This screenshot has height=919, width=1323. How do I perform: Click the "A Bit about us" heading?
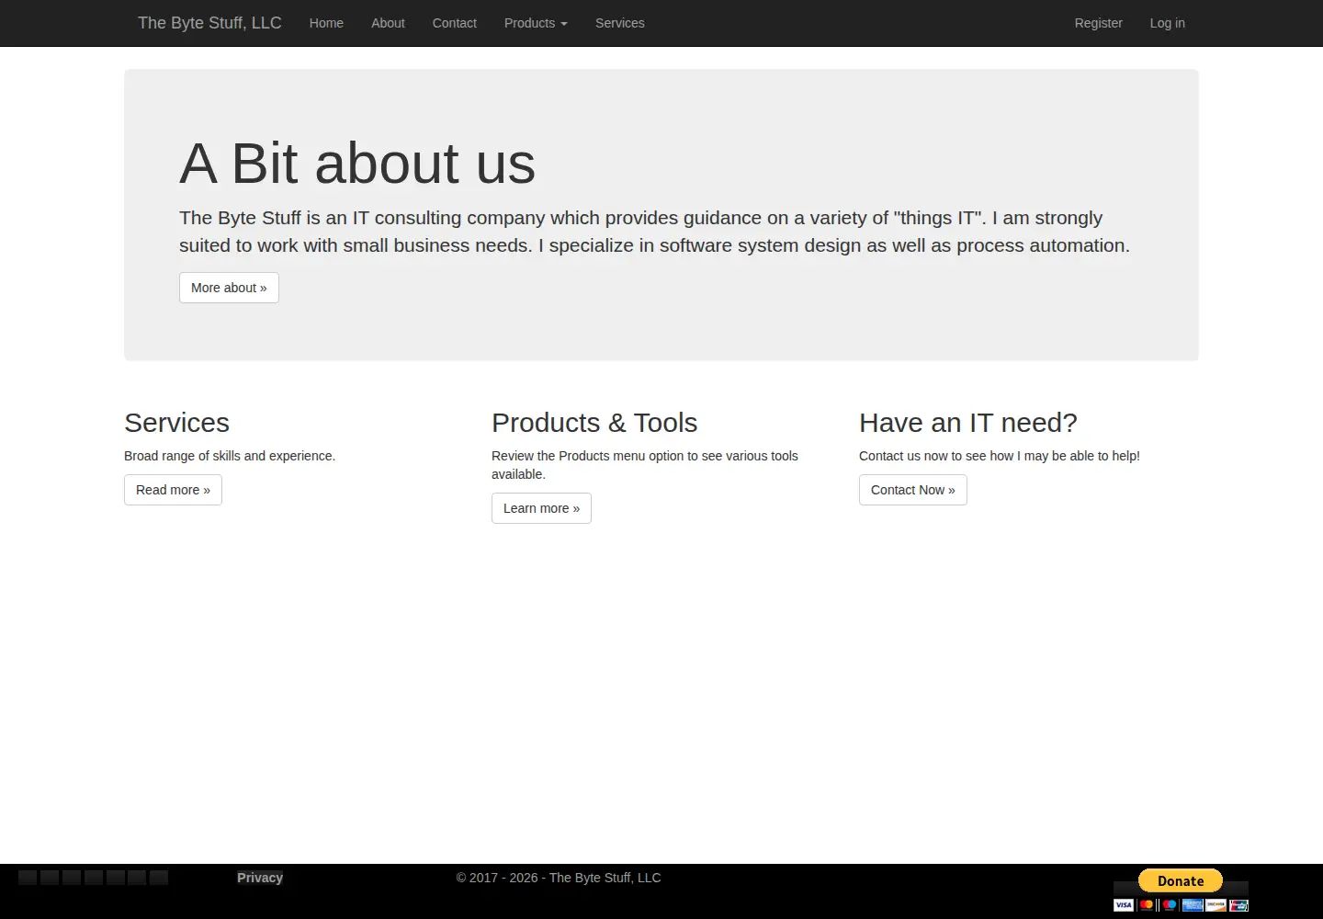coord(357,163)
